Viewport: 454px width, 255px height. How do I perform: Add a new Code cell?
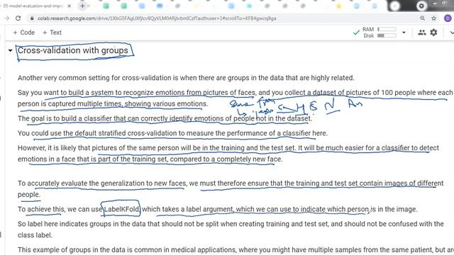coord(23,33)
